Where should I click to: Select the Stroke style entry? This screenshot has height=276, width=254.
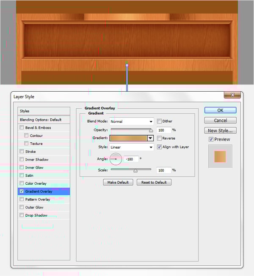(x=30, y=152)
